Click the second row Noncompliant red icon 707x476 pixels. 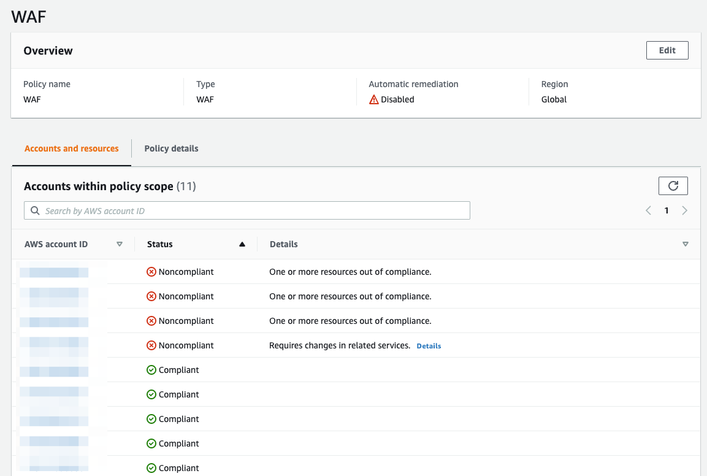pyautogui.click(x=151, y=296)
